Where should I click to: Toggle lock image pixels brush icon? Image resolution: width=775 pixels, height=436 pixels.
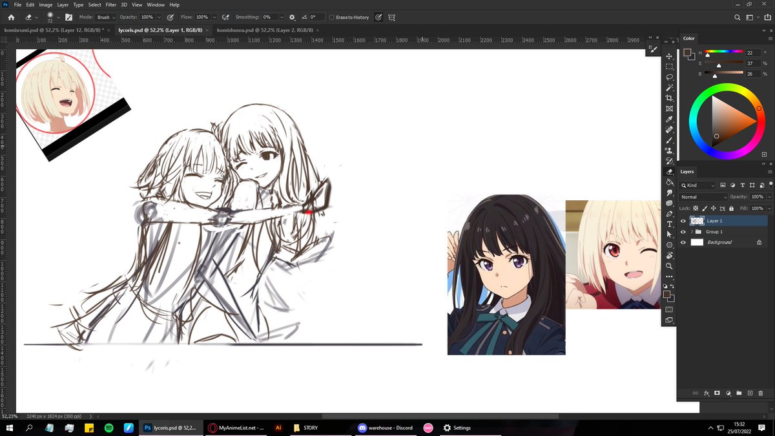(705, 209)
